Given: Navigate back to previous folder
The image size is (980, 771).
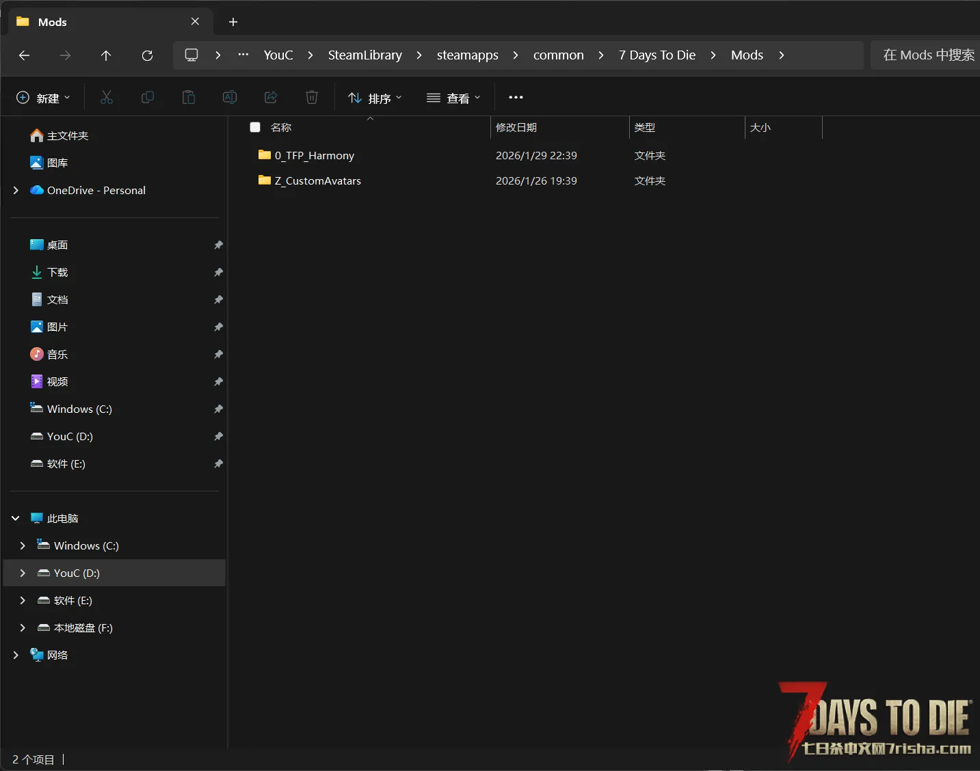Looking at the screenshot, I should click(25, 55).
